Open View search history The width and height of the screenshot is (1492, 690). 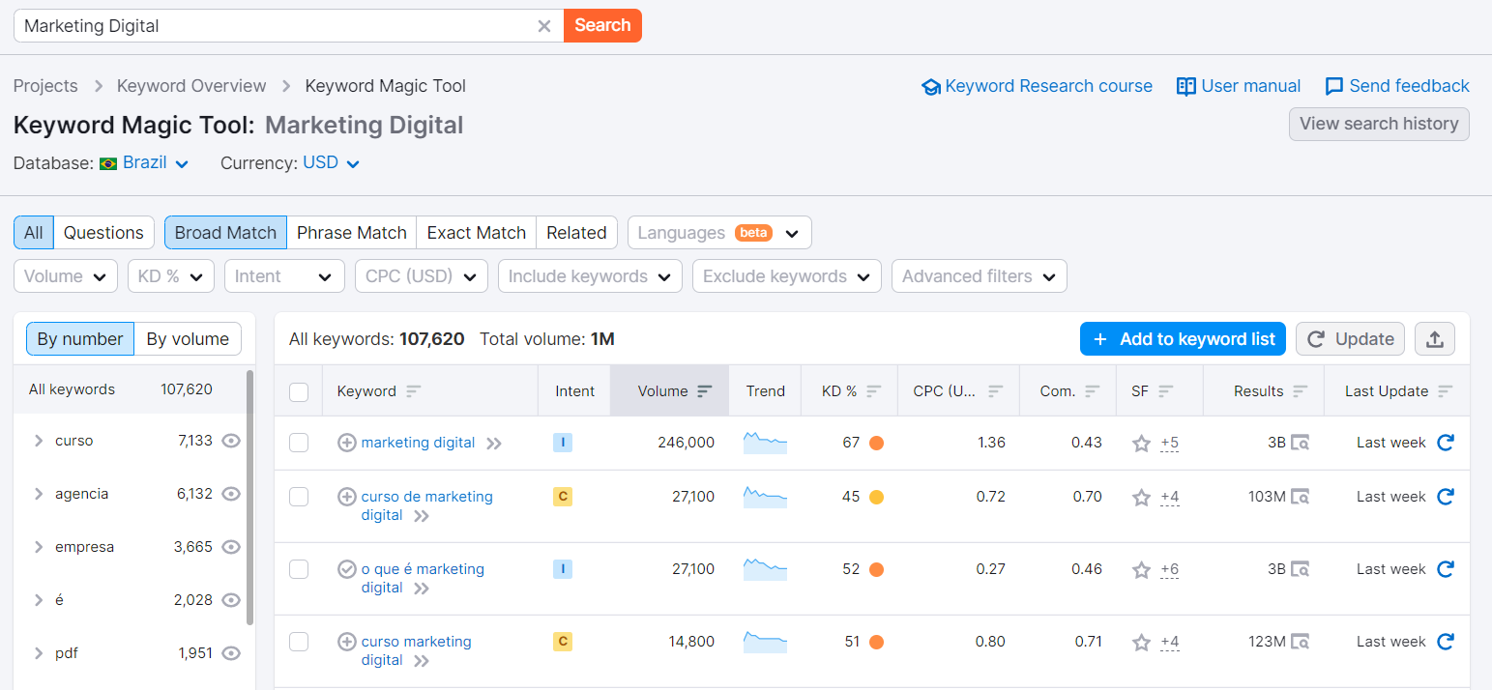(x=1379, y=124)
